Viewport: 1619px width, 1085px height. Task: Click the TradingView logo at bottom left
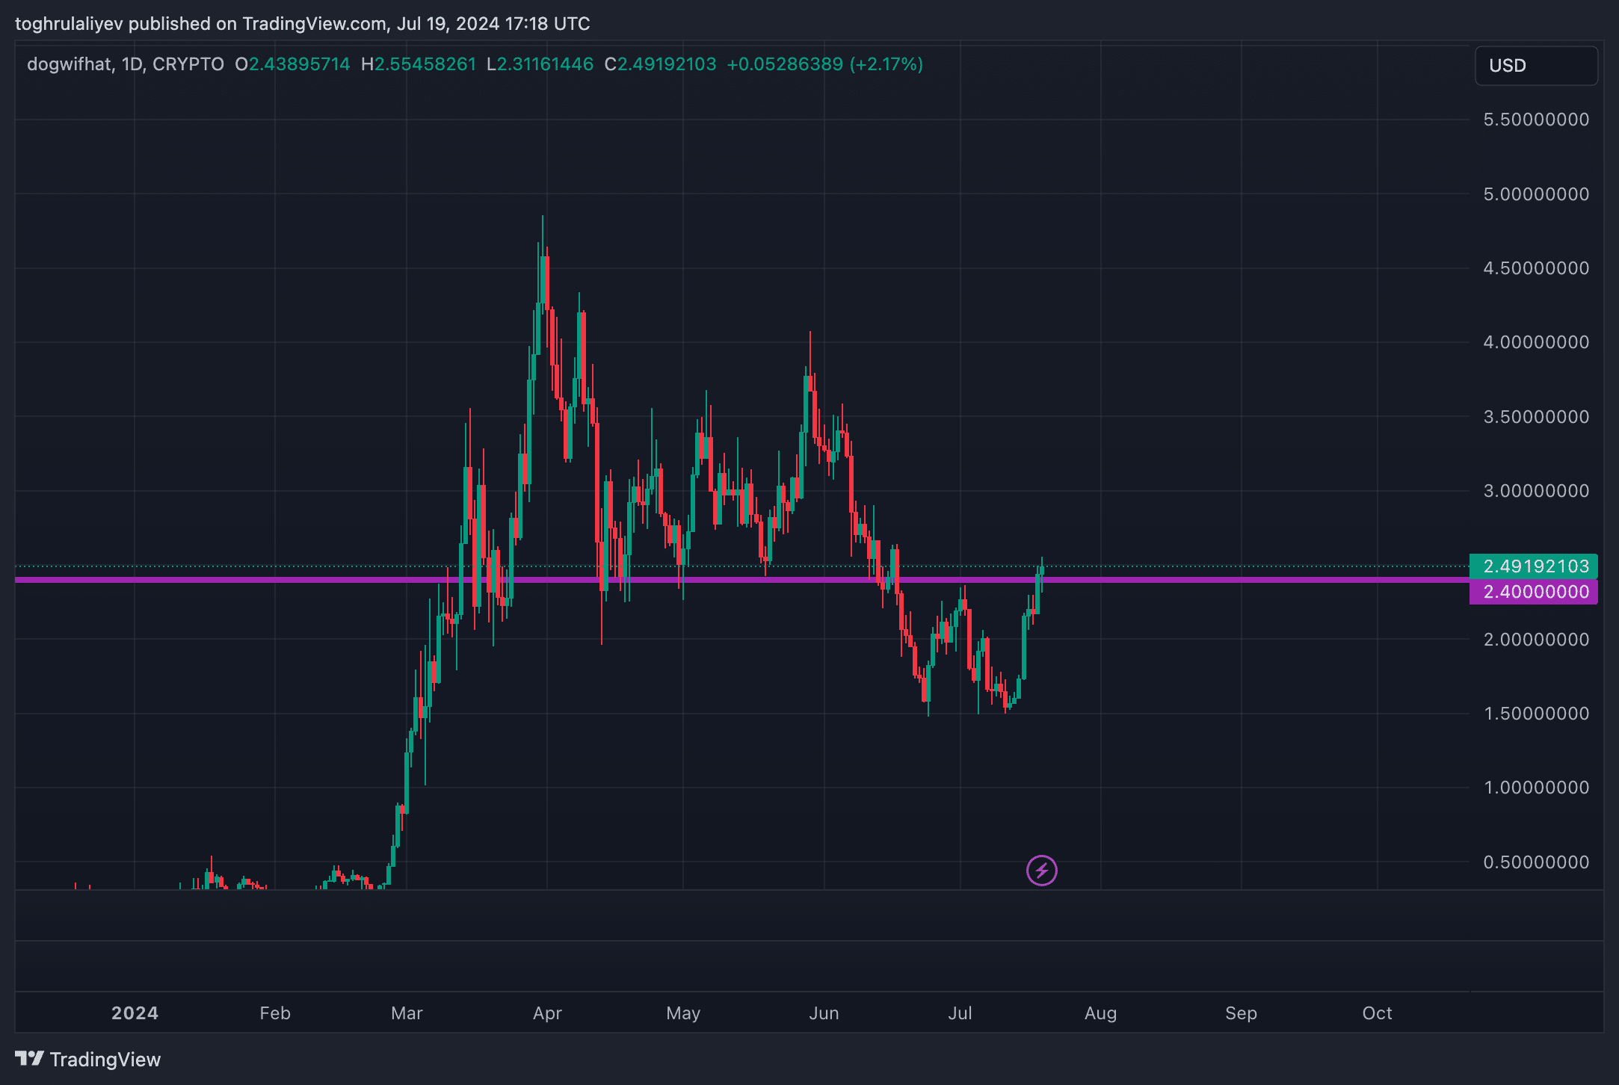88,1059
